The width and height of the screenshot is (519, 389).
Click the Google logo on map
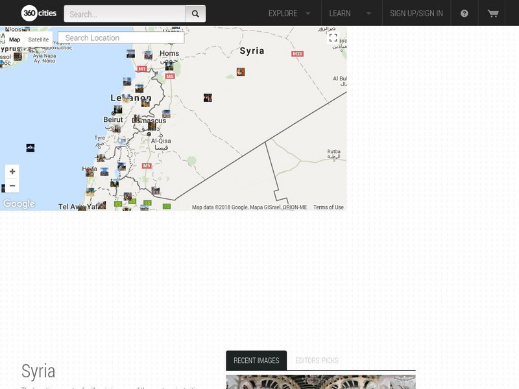(19, 204)
